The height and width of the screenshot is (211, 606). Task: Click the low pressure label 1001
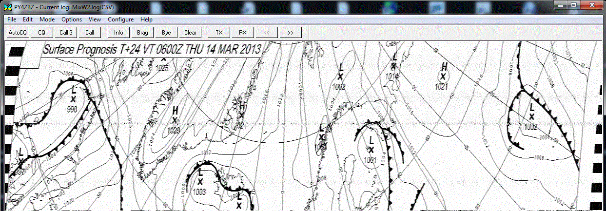pyautogui.click(x=371, y=159)
